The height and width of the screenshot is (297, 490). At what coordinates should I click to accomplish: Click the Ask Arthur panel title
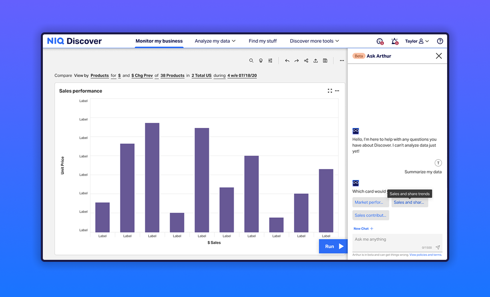(x=379, y=56)
